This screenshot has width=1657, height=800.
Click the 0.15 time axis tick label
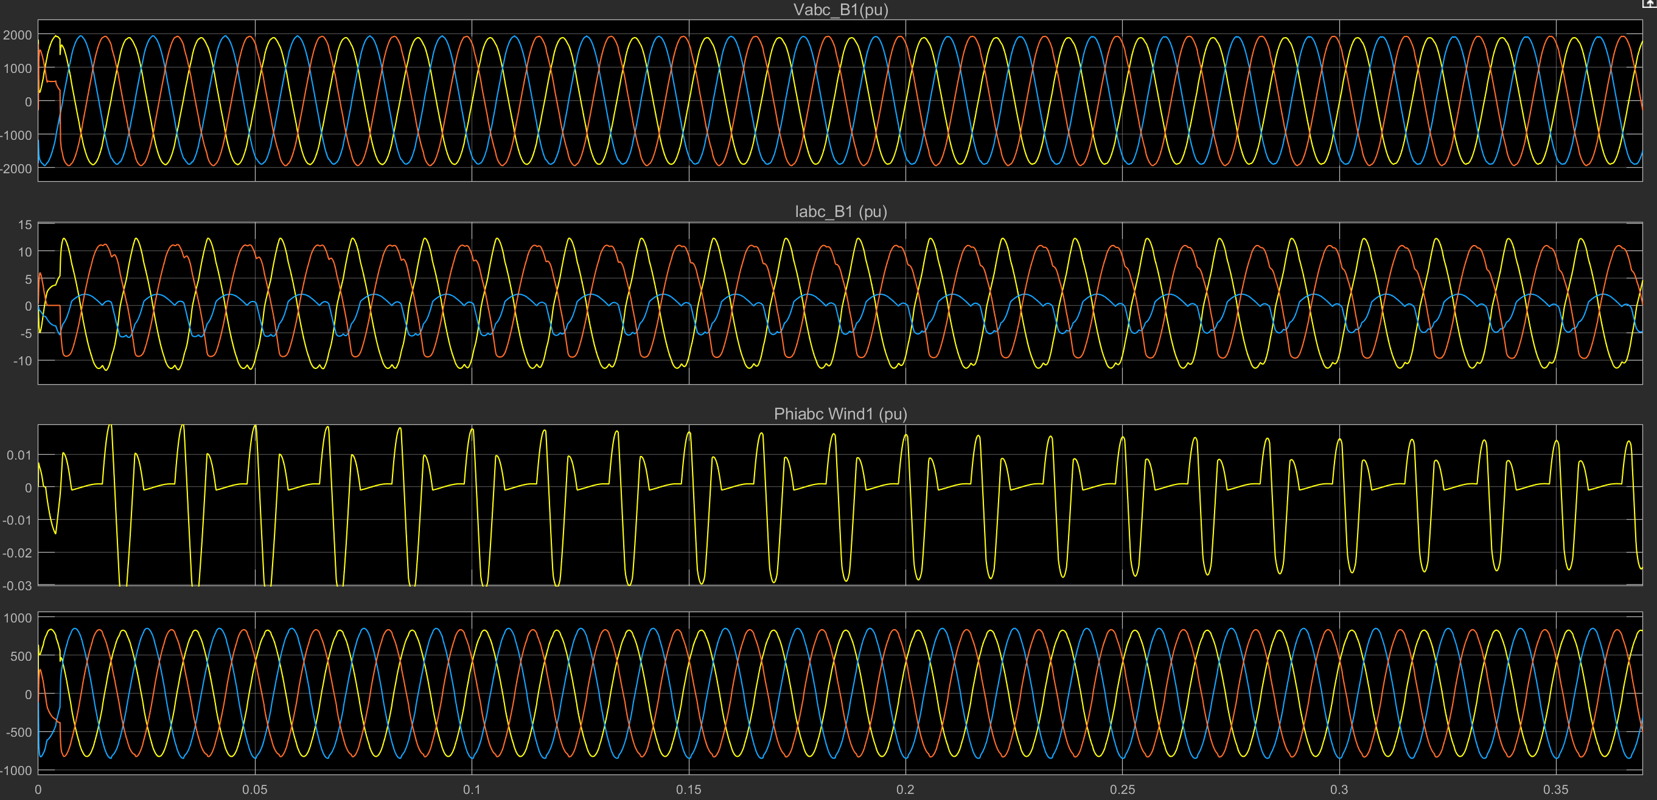[x=688, y=789]
